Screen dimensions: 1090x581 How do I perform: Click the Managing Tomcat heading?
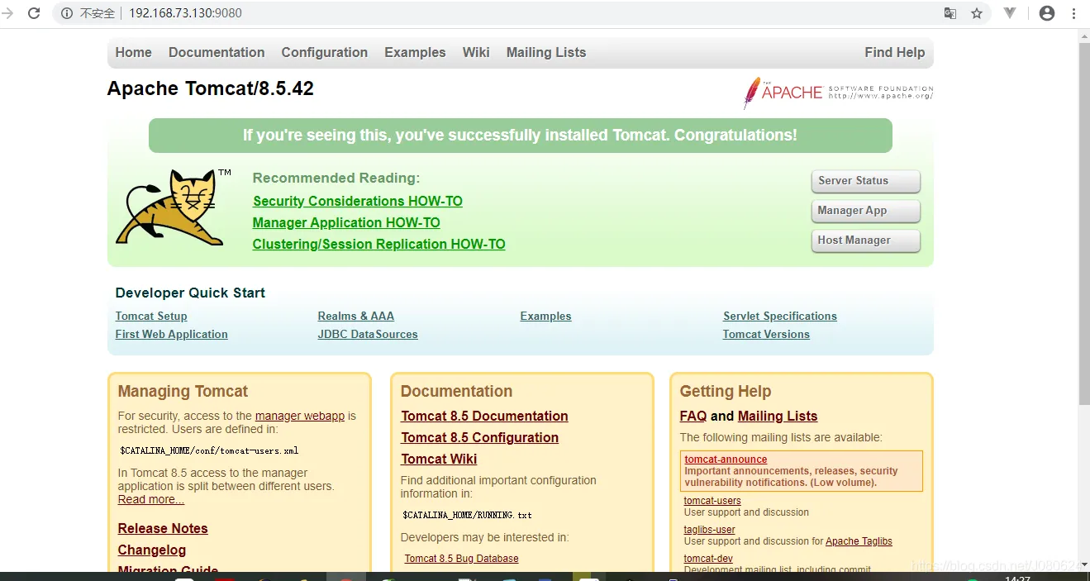click(x=183, y=391)
